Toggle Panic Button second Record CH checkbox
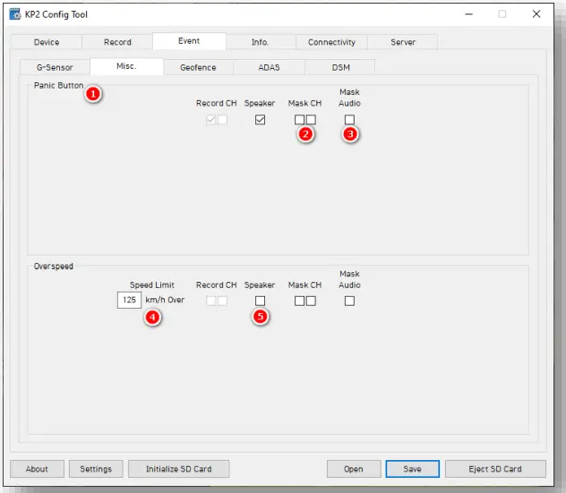Screen dimensions: 566x493 point(223,119)
